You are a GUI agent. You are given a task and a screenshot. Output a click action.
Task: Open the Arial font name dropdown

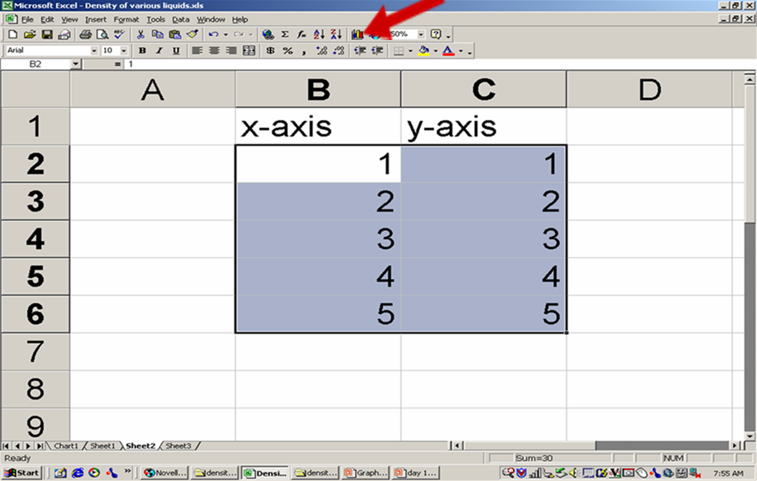94,50
